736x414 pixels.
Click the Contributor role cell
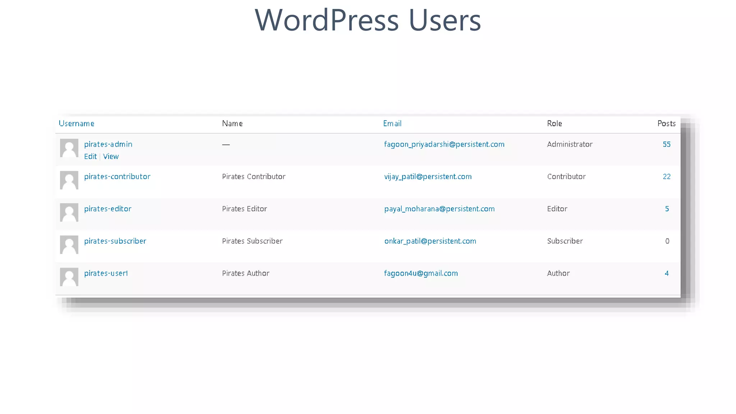point(566,177)
